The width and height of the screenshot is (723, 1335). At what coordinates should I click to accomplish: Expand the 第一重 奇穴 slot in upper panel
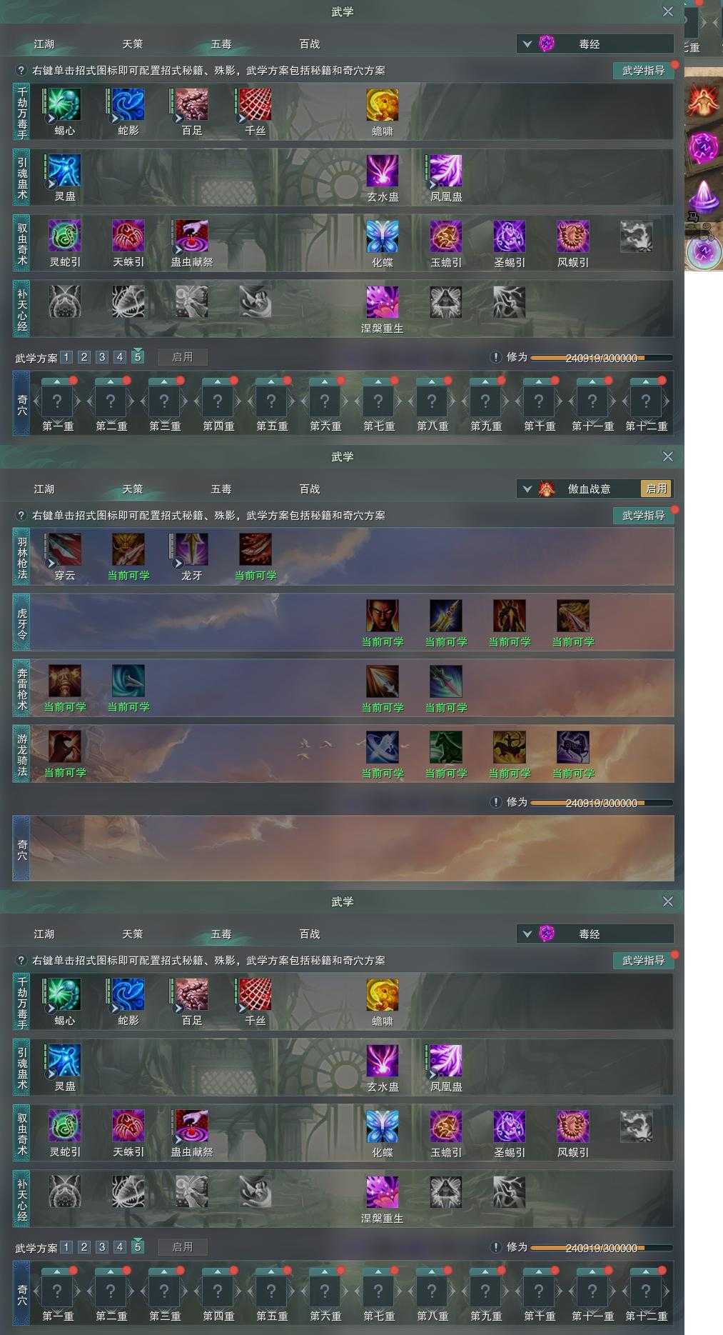57,401
